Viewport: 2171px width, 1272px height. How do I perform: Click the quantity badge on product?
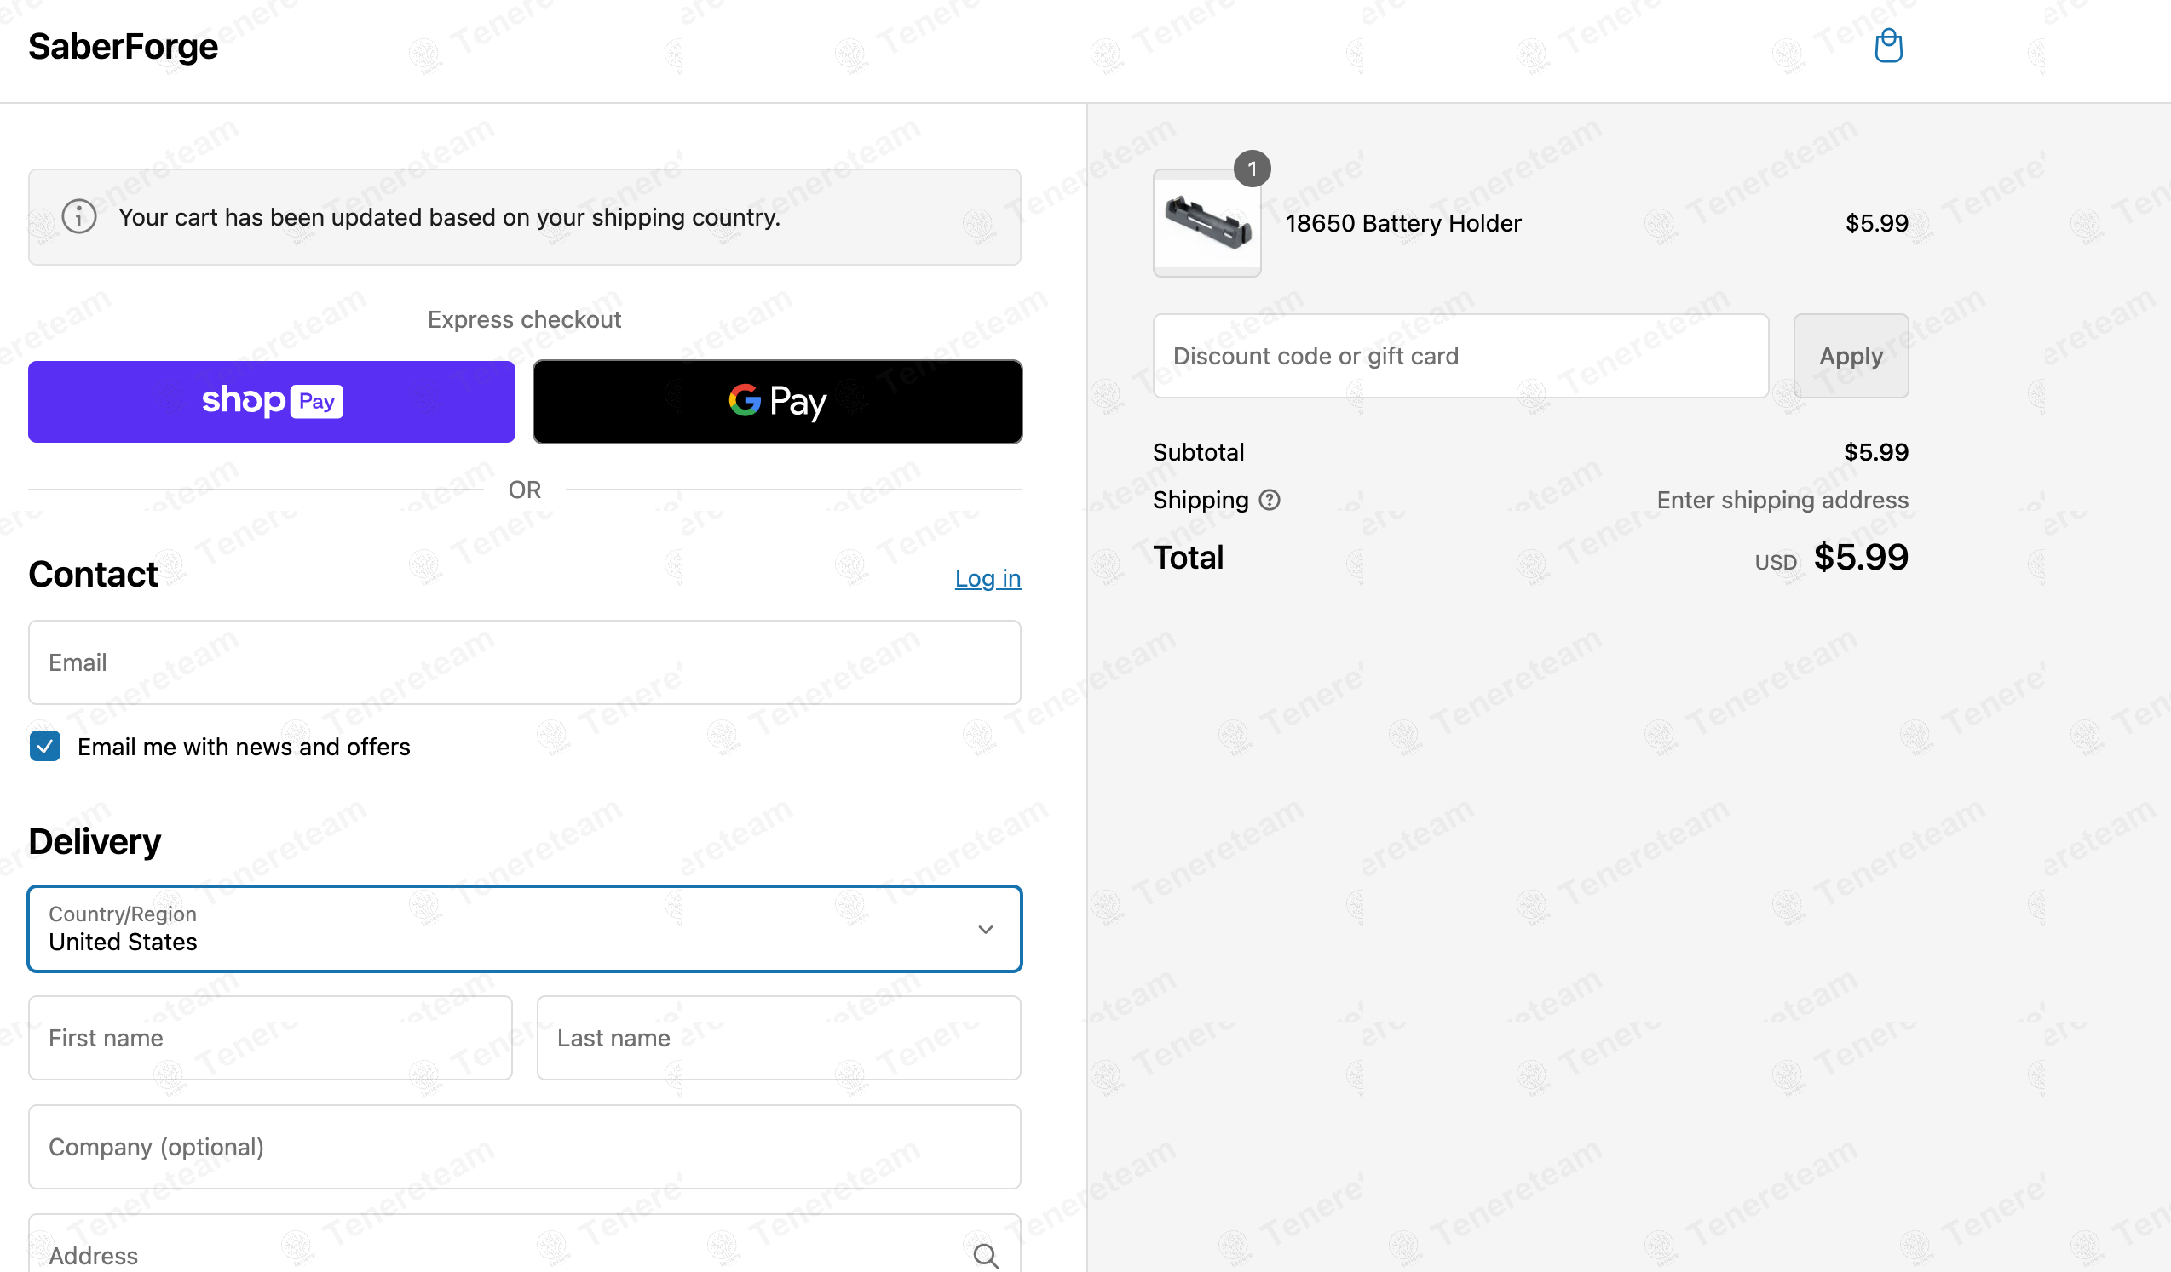[1252, 169]
